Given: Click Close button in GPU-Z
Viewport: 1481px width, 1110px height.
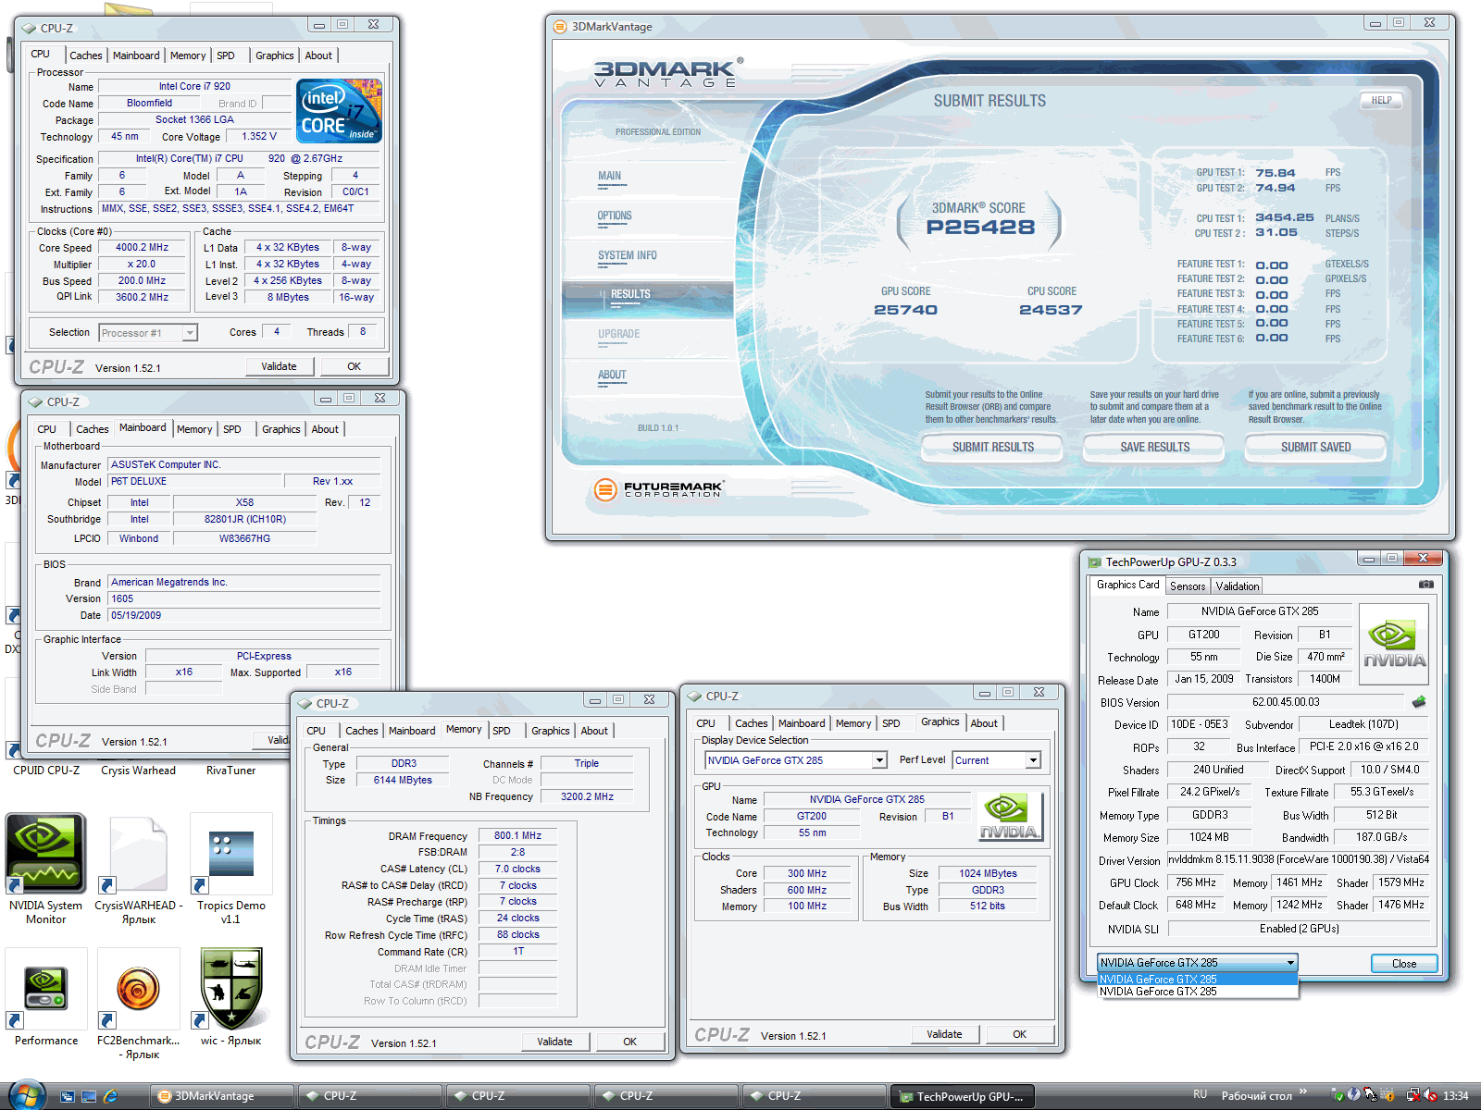Looking at the screenshot, I should coord(1404,964).
